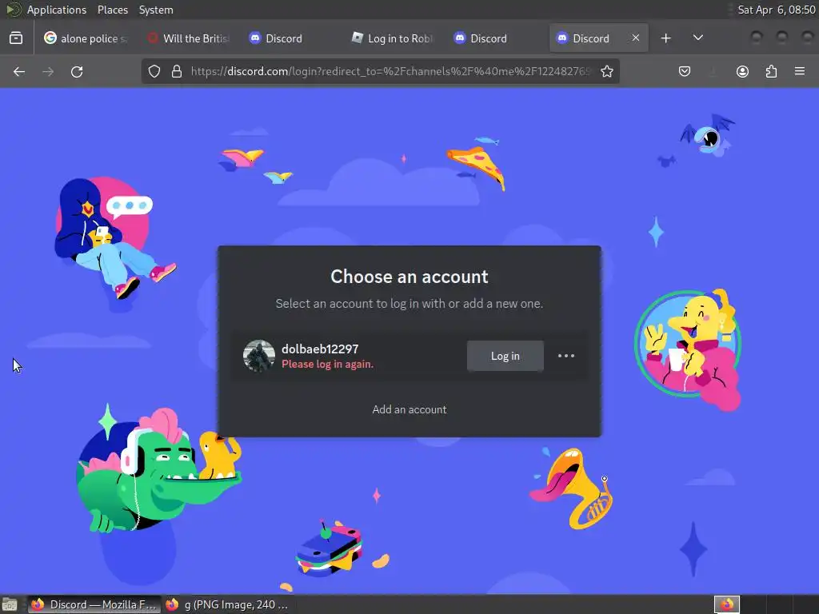Viewport: 819px width, 614px height.
Task: Select 'g (PNG Image, 240' taskbar window
Action: (x=228, y=604)
